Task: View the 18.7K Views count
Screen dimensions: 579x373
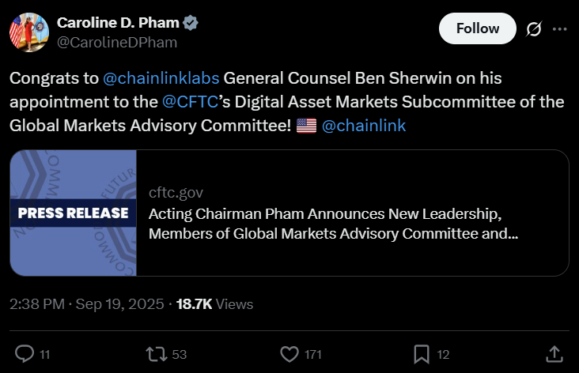Action: coord(214,304)
